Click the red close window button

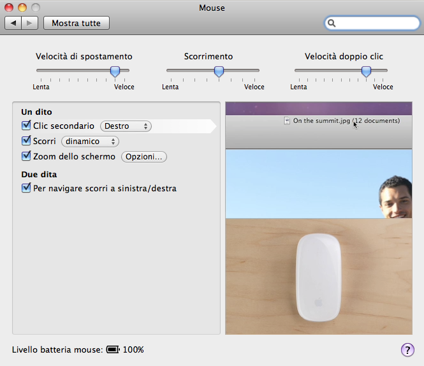click(x=10, y=8)
